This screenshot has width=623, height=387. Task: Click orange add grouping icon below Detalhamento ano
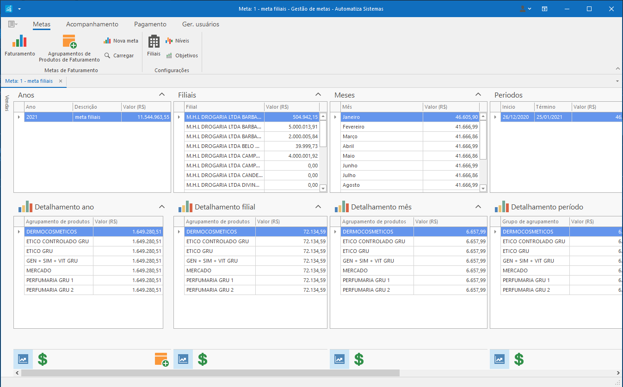click(x=161, y=359)
